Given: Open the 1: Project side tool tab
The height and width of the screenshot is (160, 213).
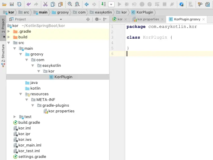Looking at the screenshot, I should click(3, 28).
